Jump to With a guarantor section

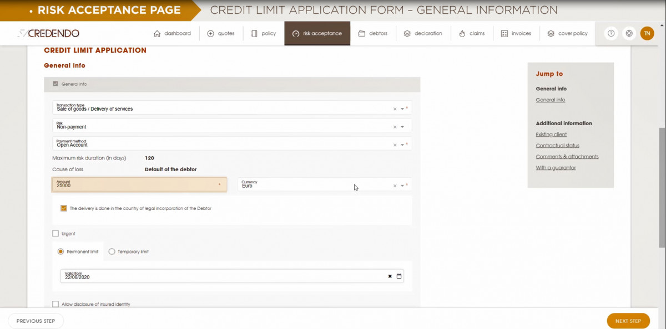point(556,167)
